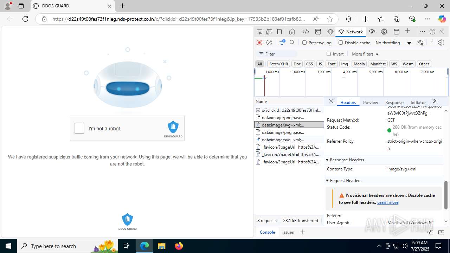
Task: Select the Font filter toggle
Action: pos(332,64)
